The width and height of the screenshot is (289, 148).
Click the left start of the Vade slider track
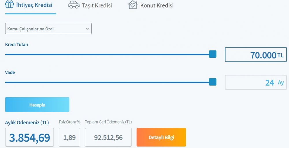pos(6,82)
